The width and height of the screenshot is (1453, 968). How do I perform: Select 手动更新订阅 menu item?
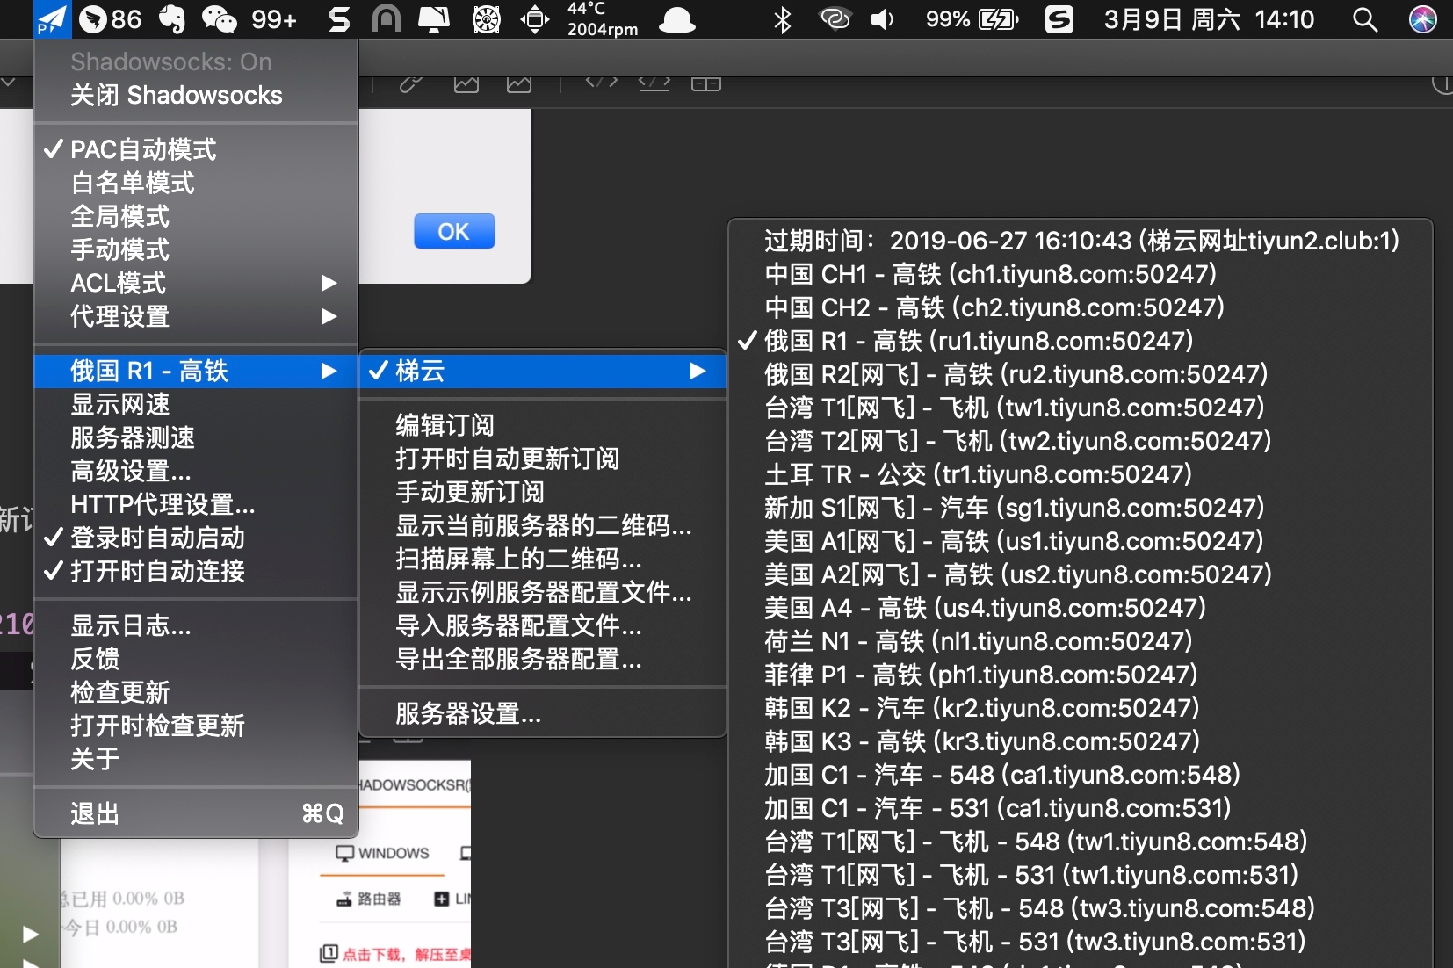point(470,492)
